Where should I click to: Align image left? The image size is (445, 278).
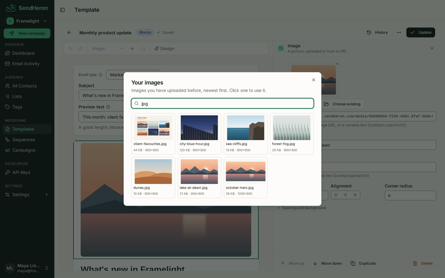336,195
